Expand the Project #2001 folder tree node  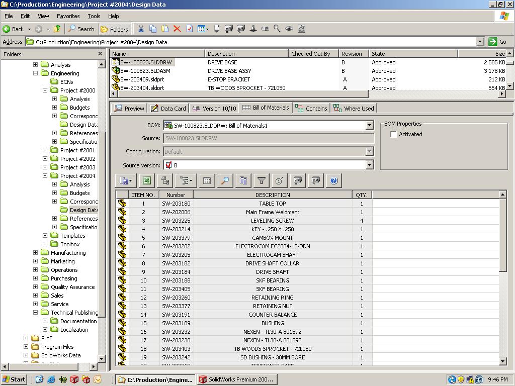coord(45,150)
